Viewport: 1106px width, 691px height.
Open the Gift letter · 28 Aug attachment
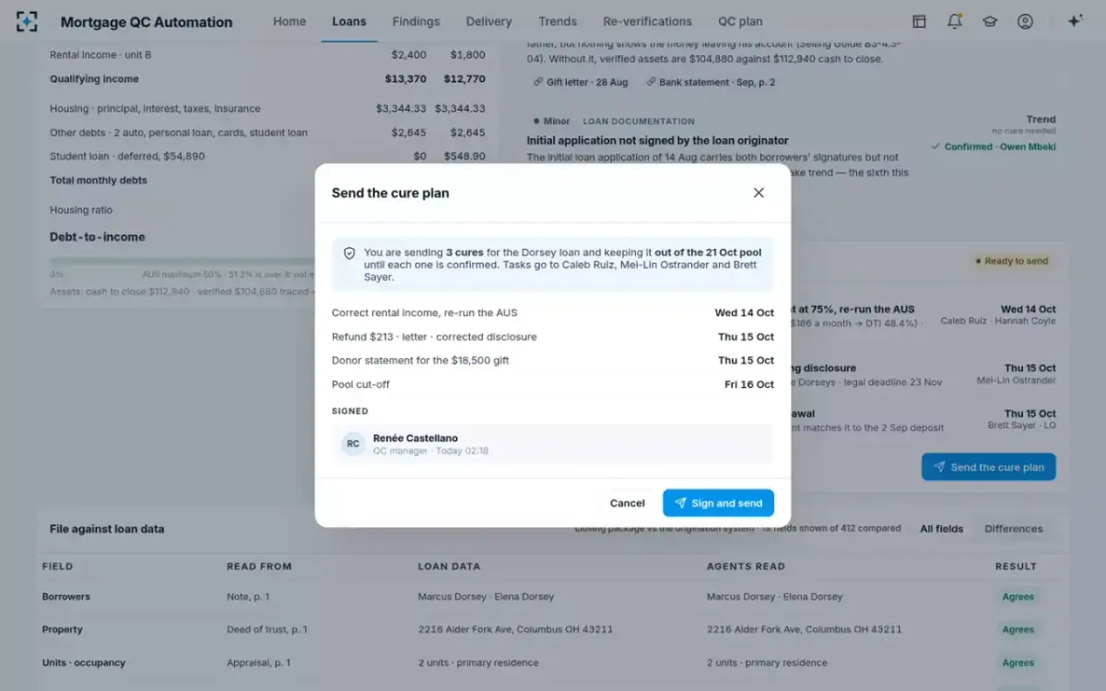pos(581,82)
